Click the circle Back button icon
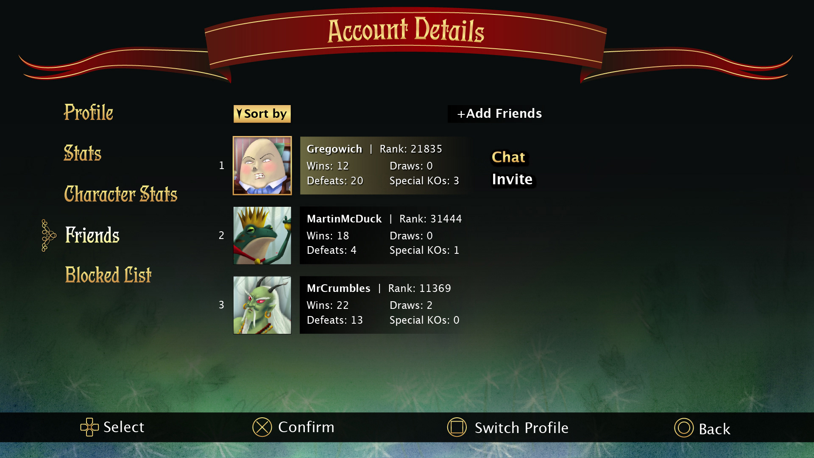Screen dimensions: 814x458 (684, 428)
